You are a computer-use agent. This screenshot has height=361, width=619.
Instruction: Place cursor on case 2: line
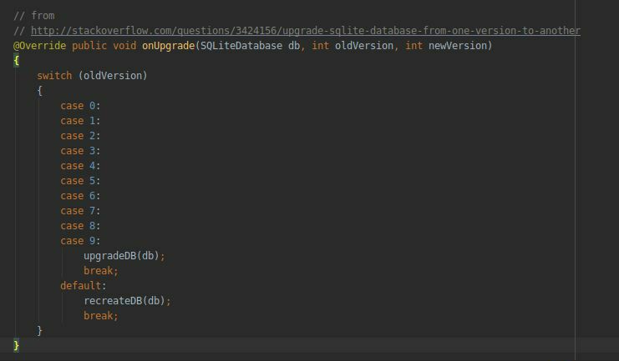(80, 136)
